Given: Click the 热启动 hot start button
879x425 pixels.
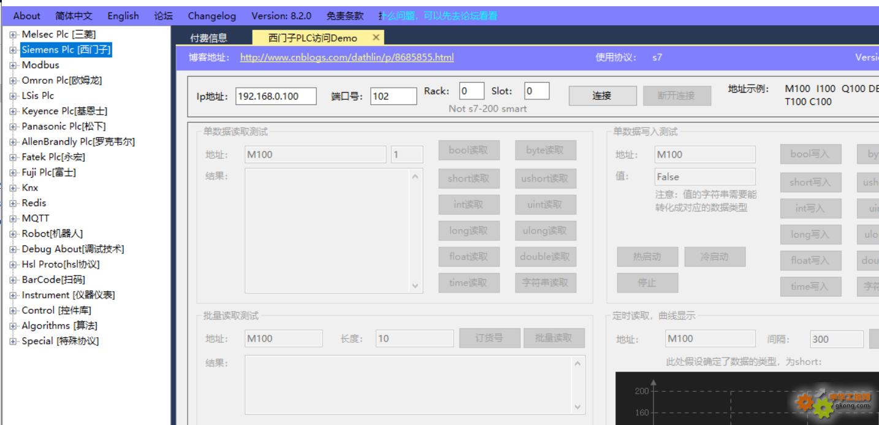Looking at the screenshot, I should click(647, 257).
